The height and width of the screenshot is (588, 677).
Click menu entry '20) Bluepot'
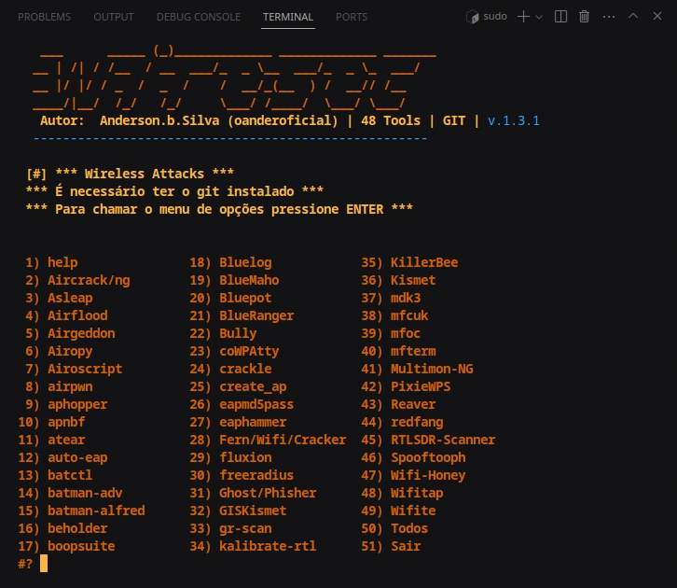[x=230, y=298]
